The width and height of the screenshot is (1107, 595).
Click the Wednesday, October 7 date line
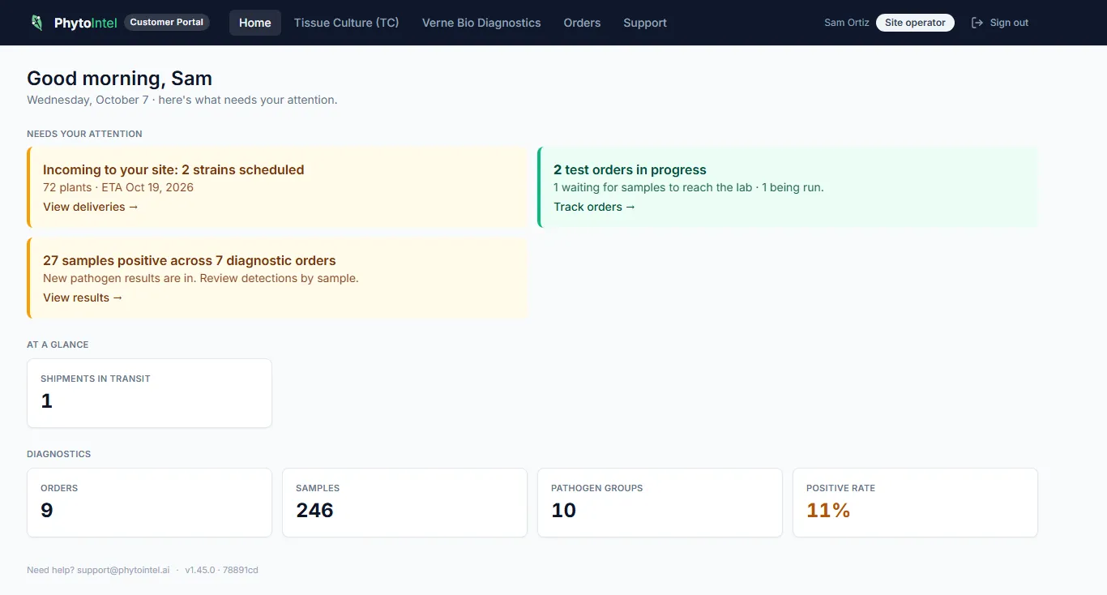[x=182, y=101]
